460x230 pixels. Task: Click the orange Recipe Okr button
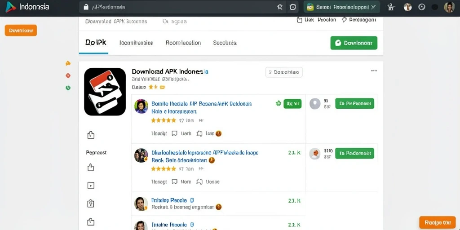438,223
